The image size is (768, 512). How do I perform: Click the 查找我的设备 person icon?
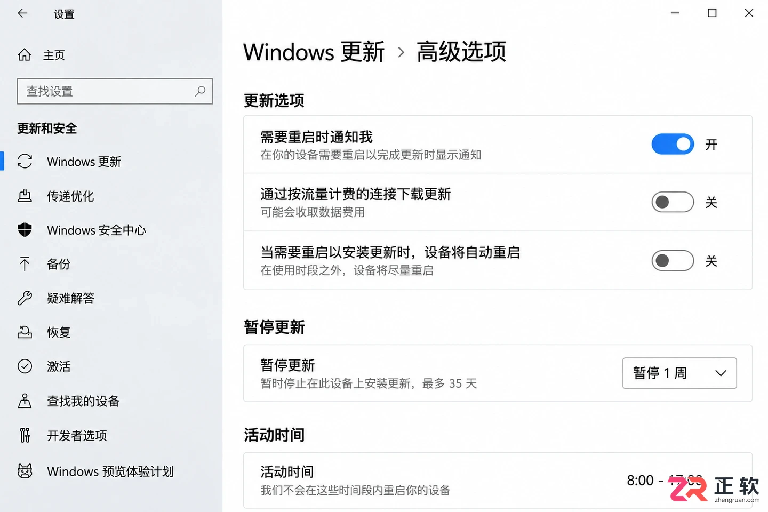(x=25, y=401)
